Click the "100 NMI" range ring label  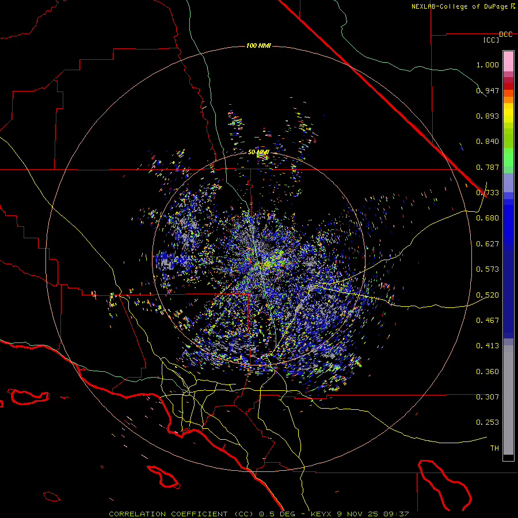click(x=258, y=45)
